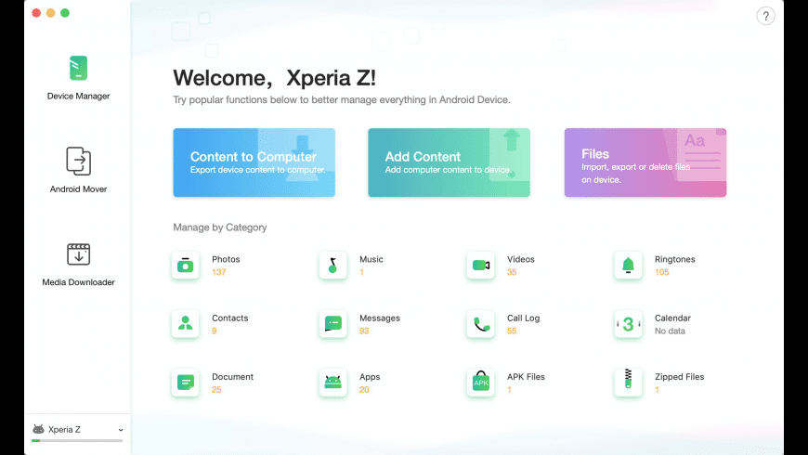The height and width of the screenshot is (455, 808).
Task: Click the device storage usage bar
Action: (x=77, y=441)
